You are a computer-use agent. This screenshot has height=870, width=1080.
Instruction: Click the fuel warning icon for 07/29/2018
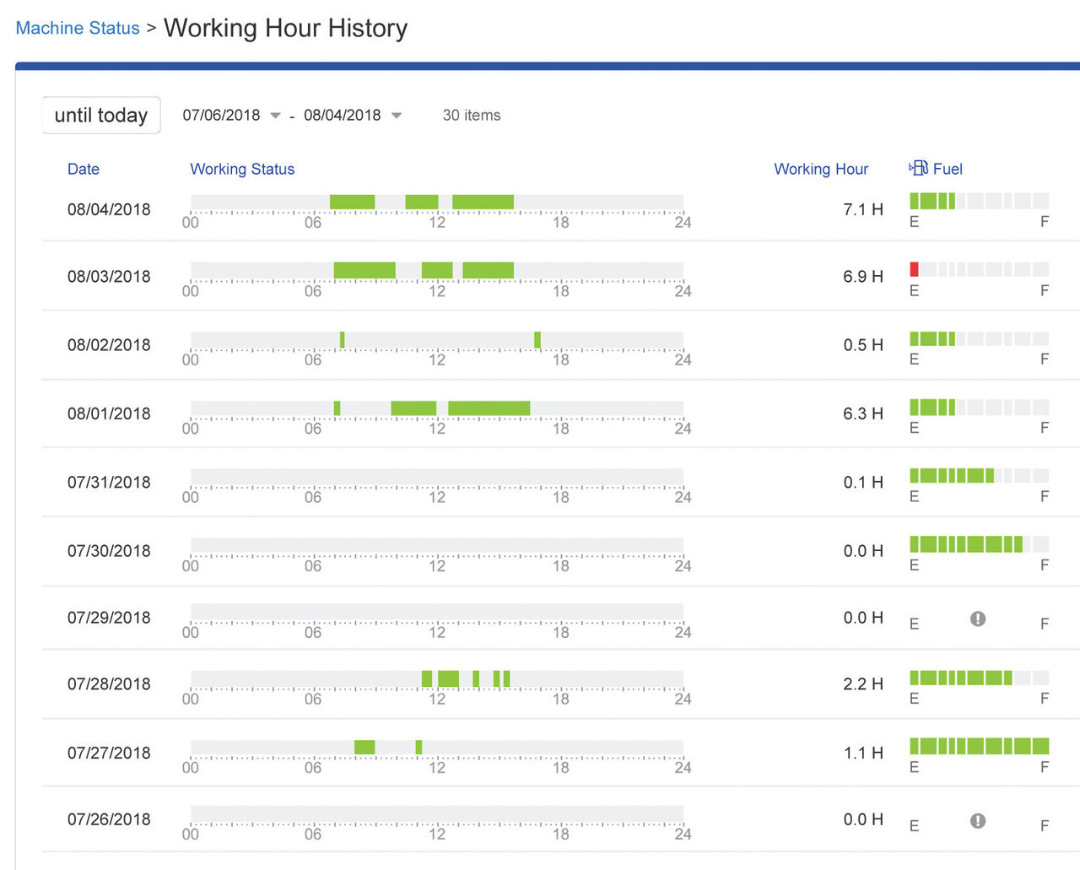(978, 619)
